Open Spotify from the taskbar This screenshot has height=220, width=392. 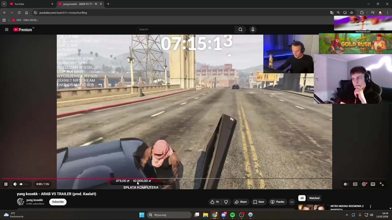coord(232,215)
